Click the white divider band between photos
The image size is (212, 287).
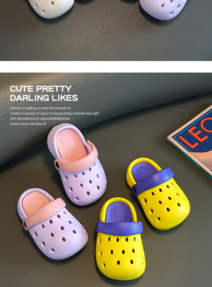[106, 67]
